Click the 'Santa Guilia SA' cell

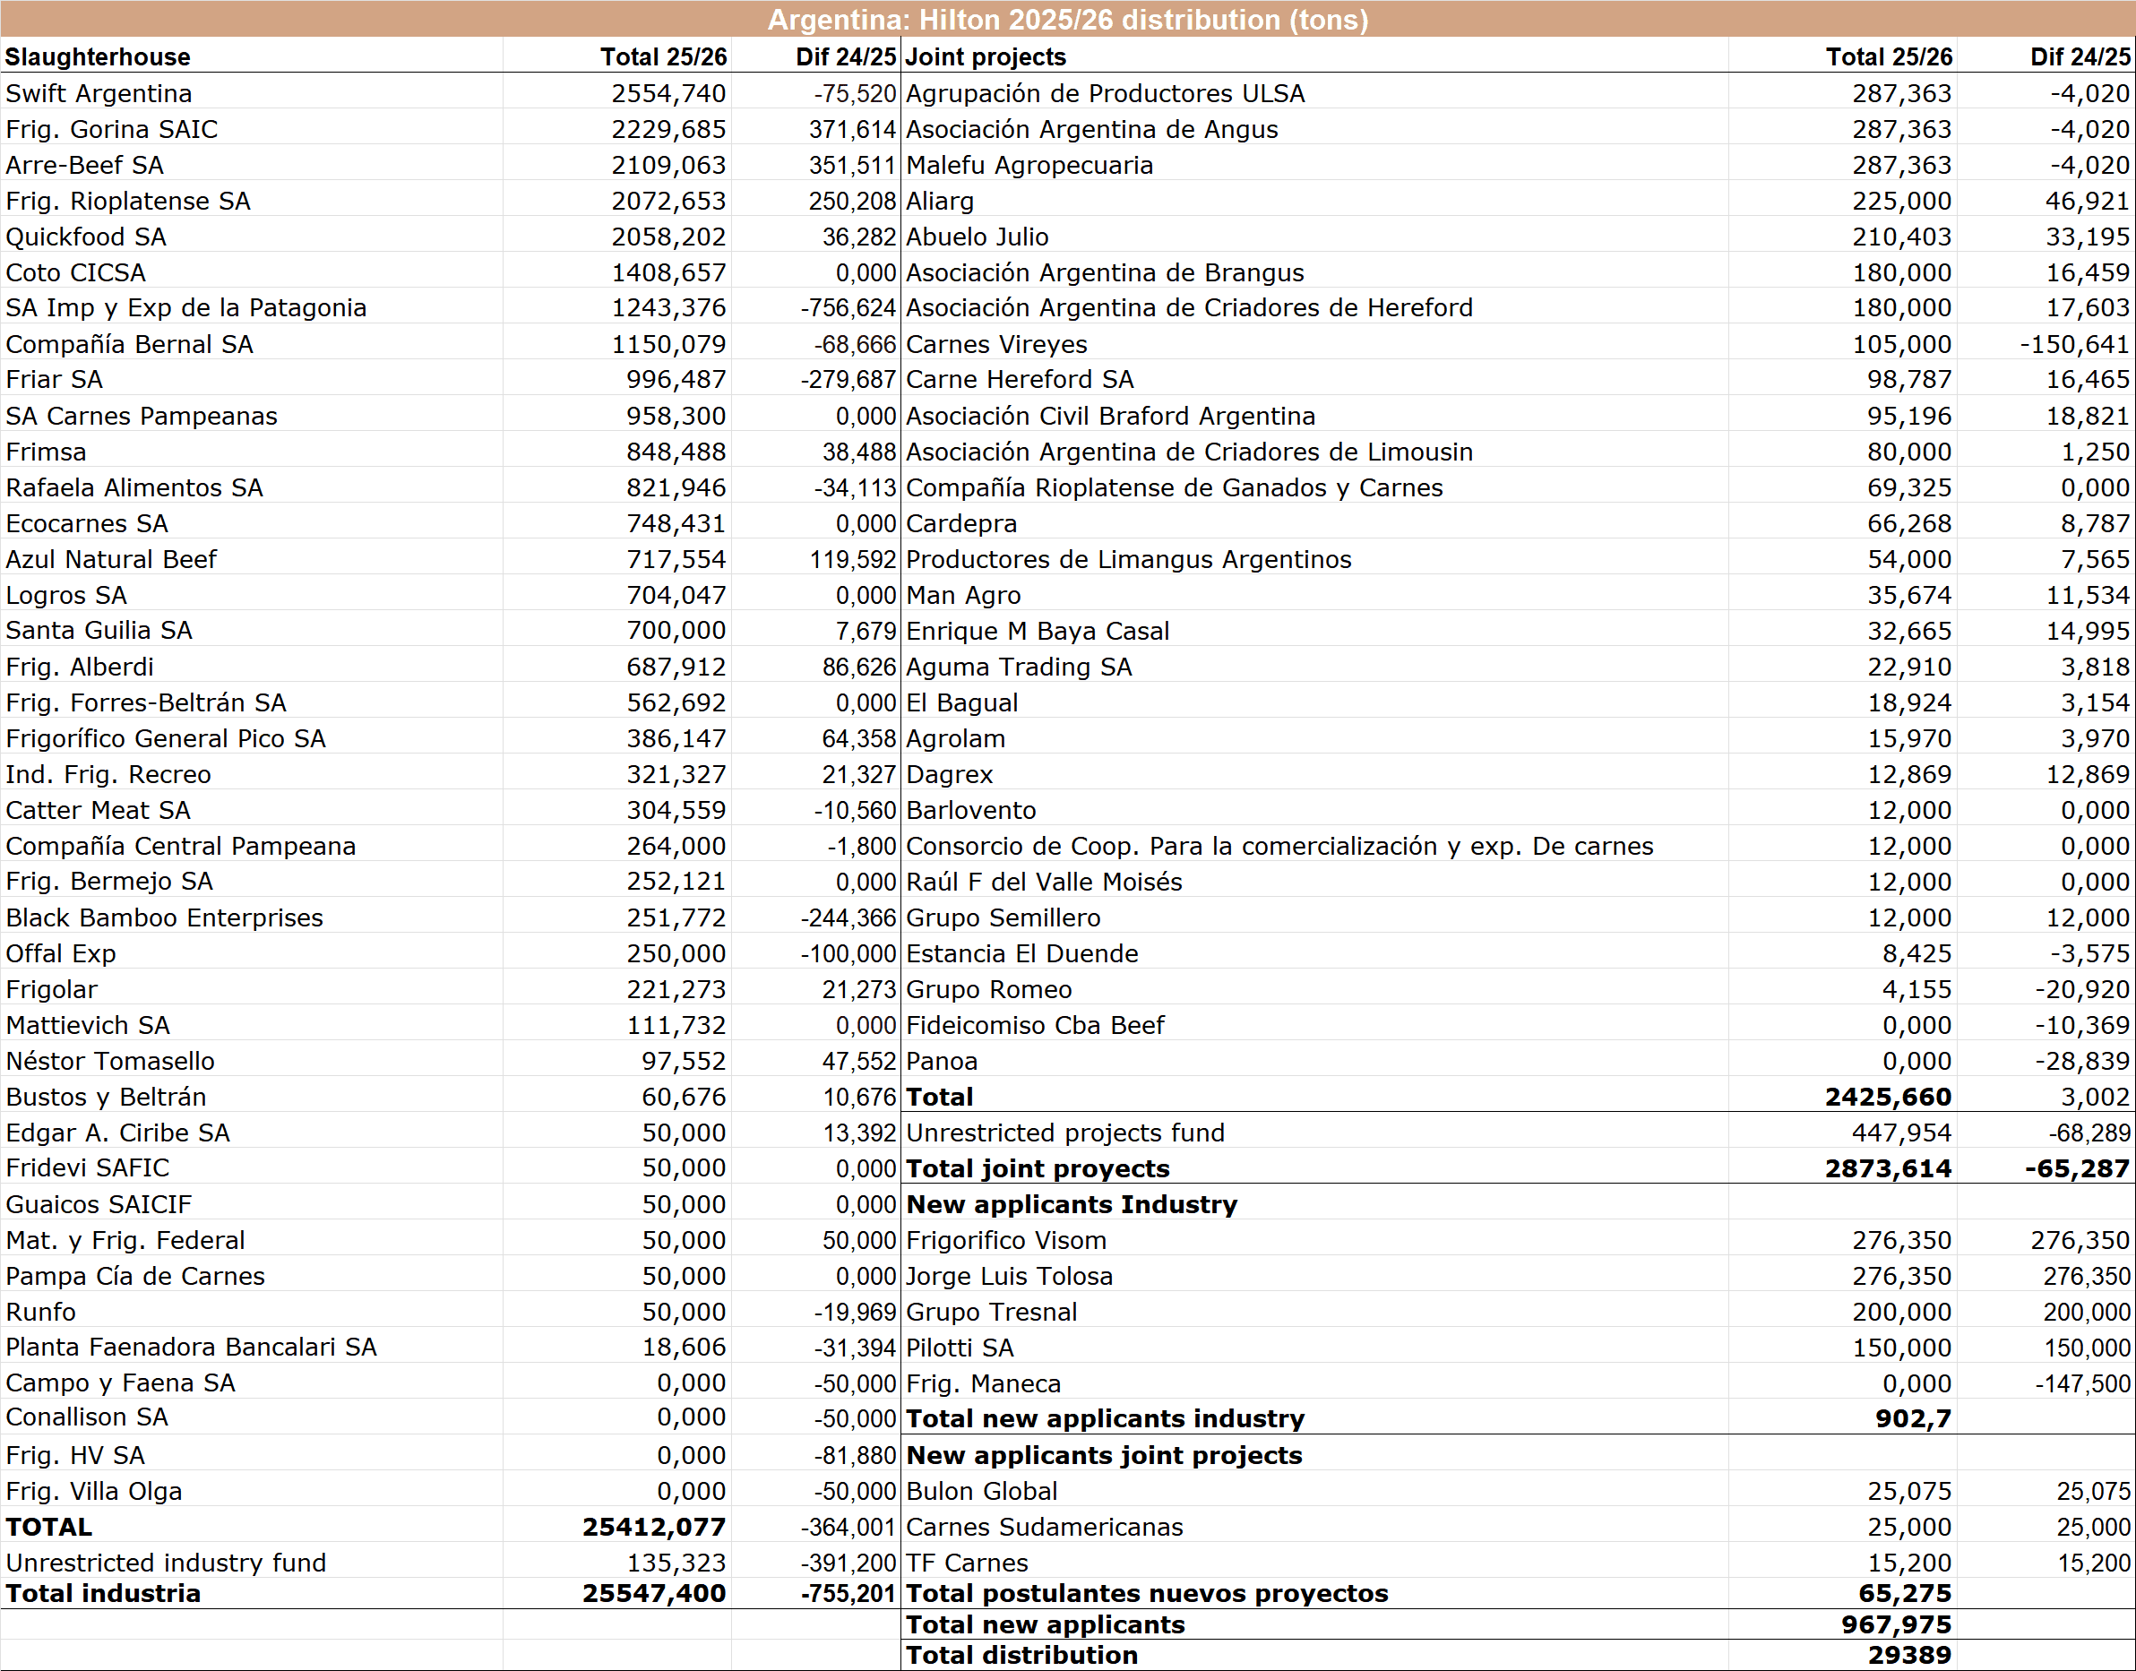(99, 631)
